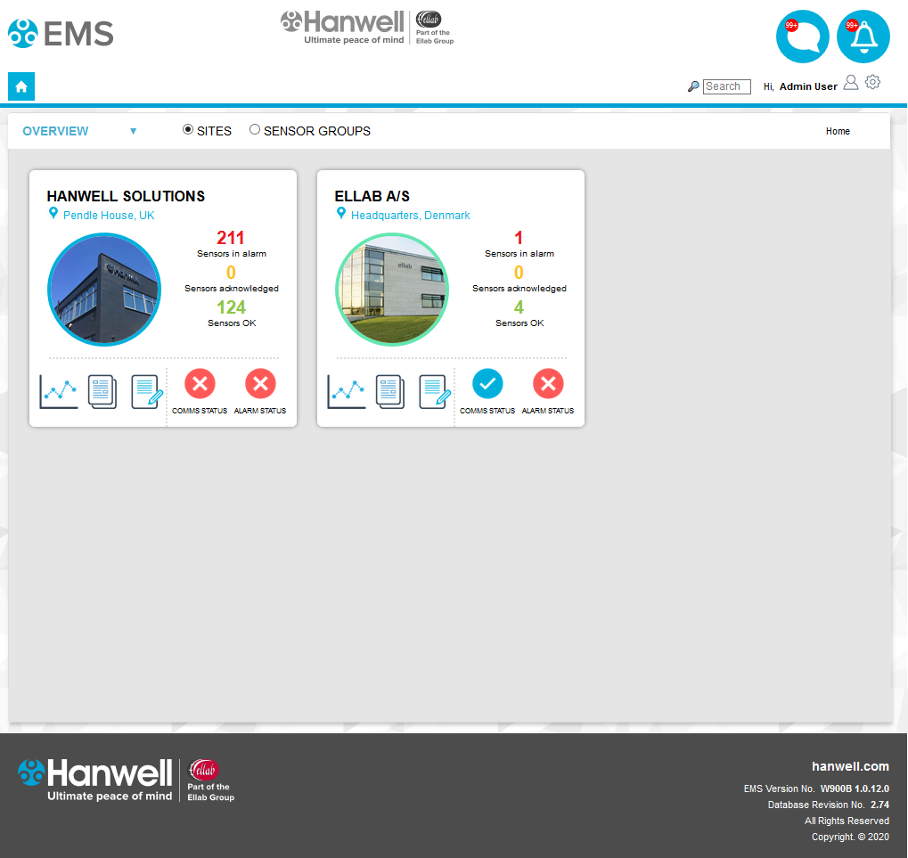This screenshot has height=858, width=908.
Task: Click Hanwell's 0 sensors acknowledged count
Action: pos(231,273)
